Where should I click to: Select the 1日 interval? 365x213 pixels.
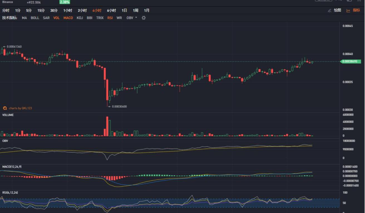[x=124, y=11]
